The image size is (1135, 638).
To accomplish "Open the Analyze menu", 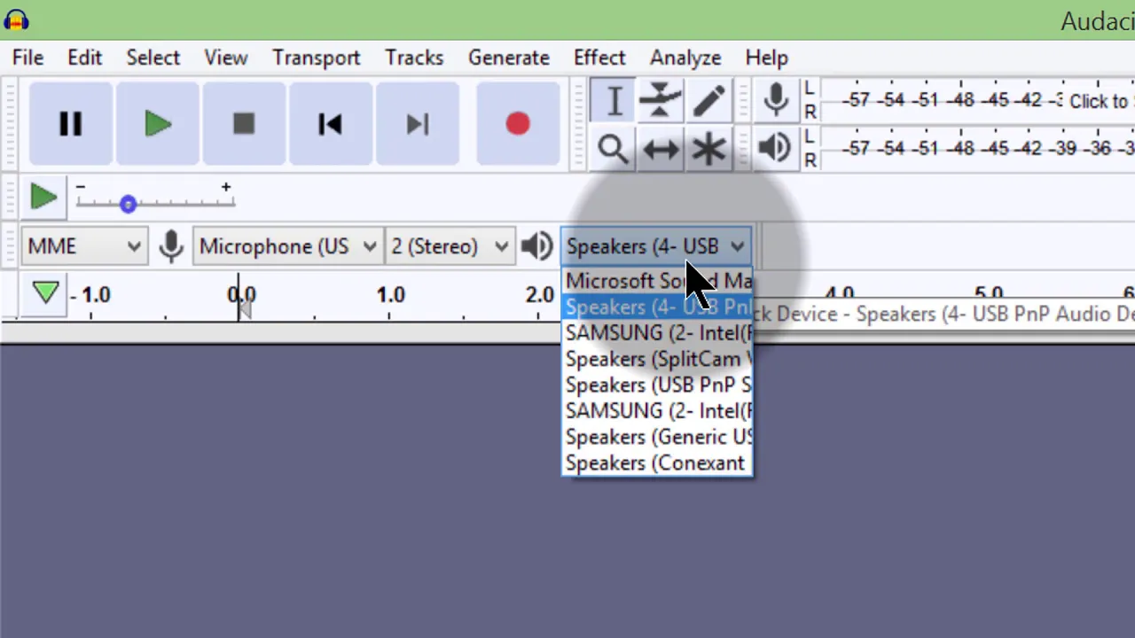I will click(685, 58).
